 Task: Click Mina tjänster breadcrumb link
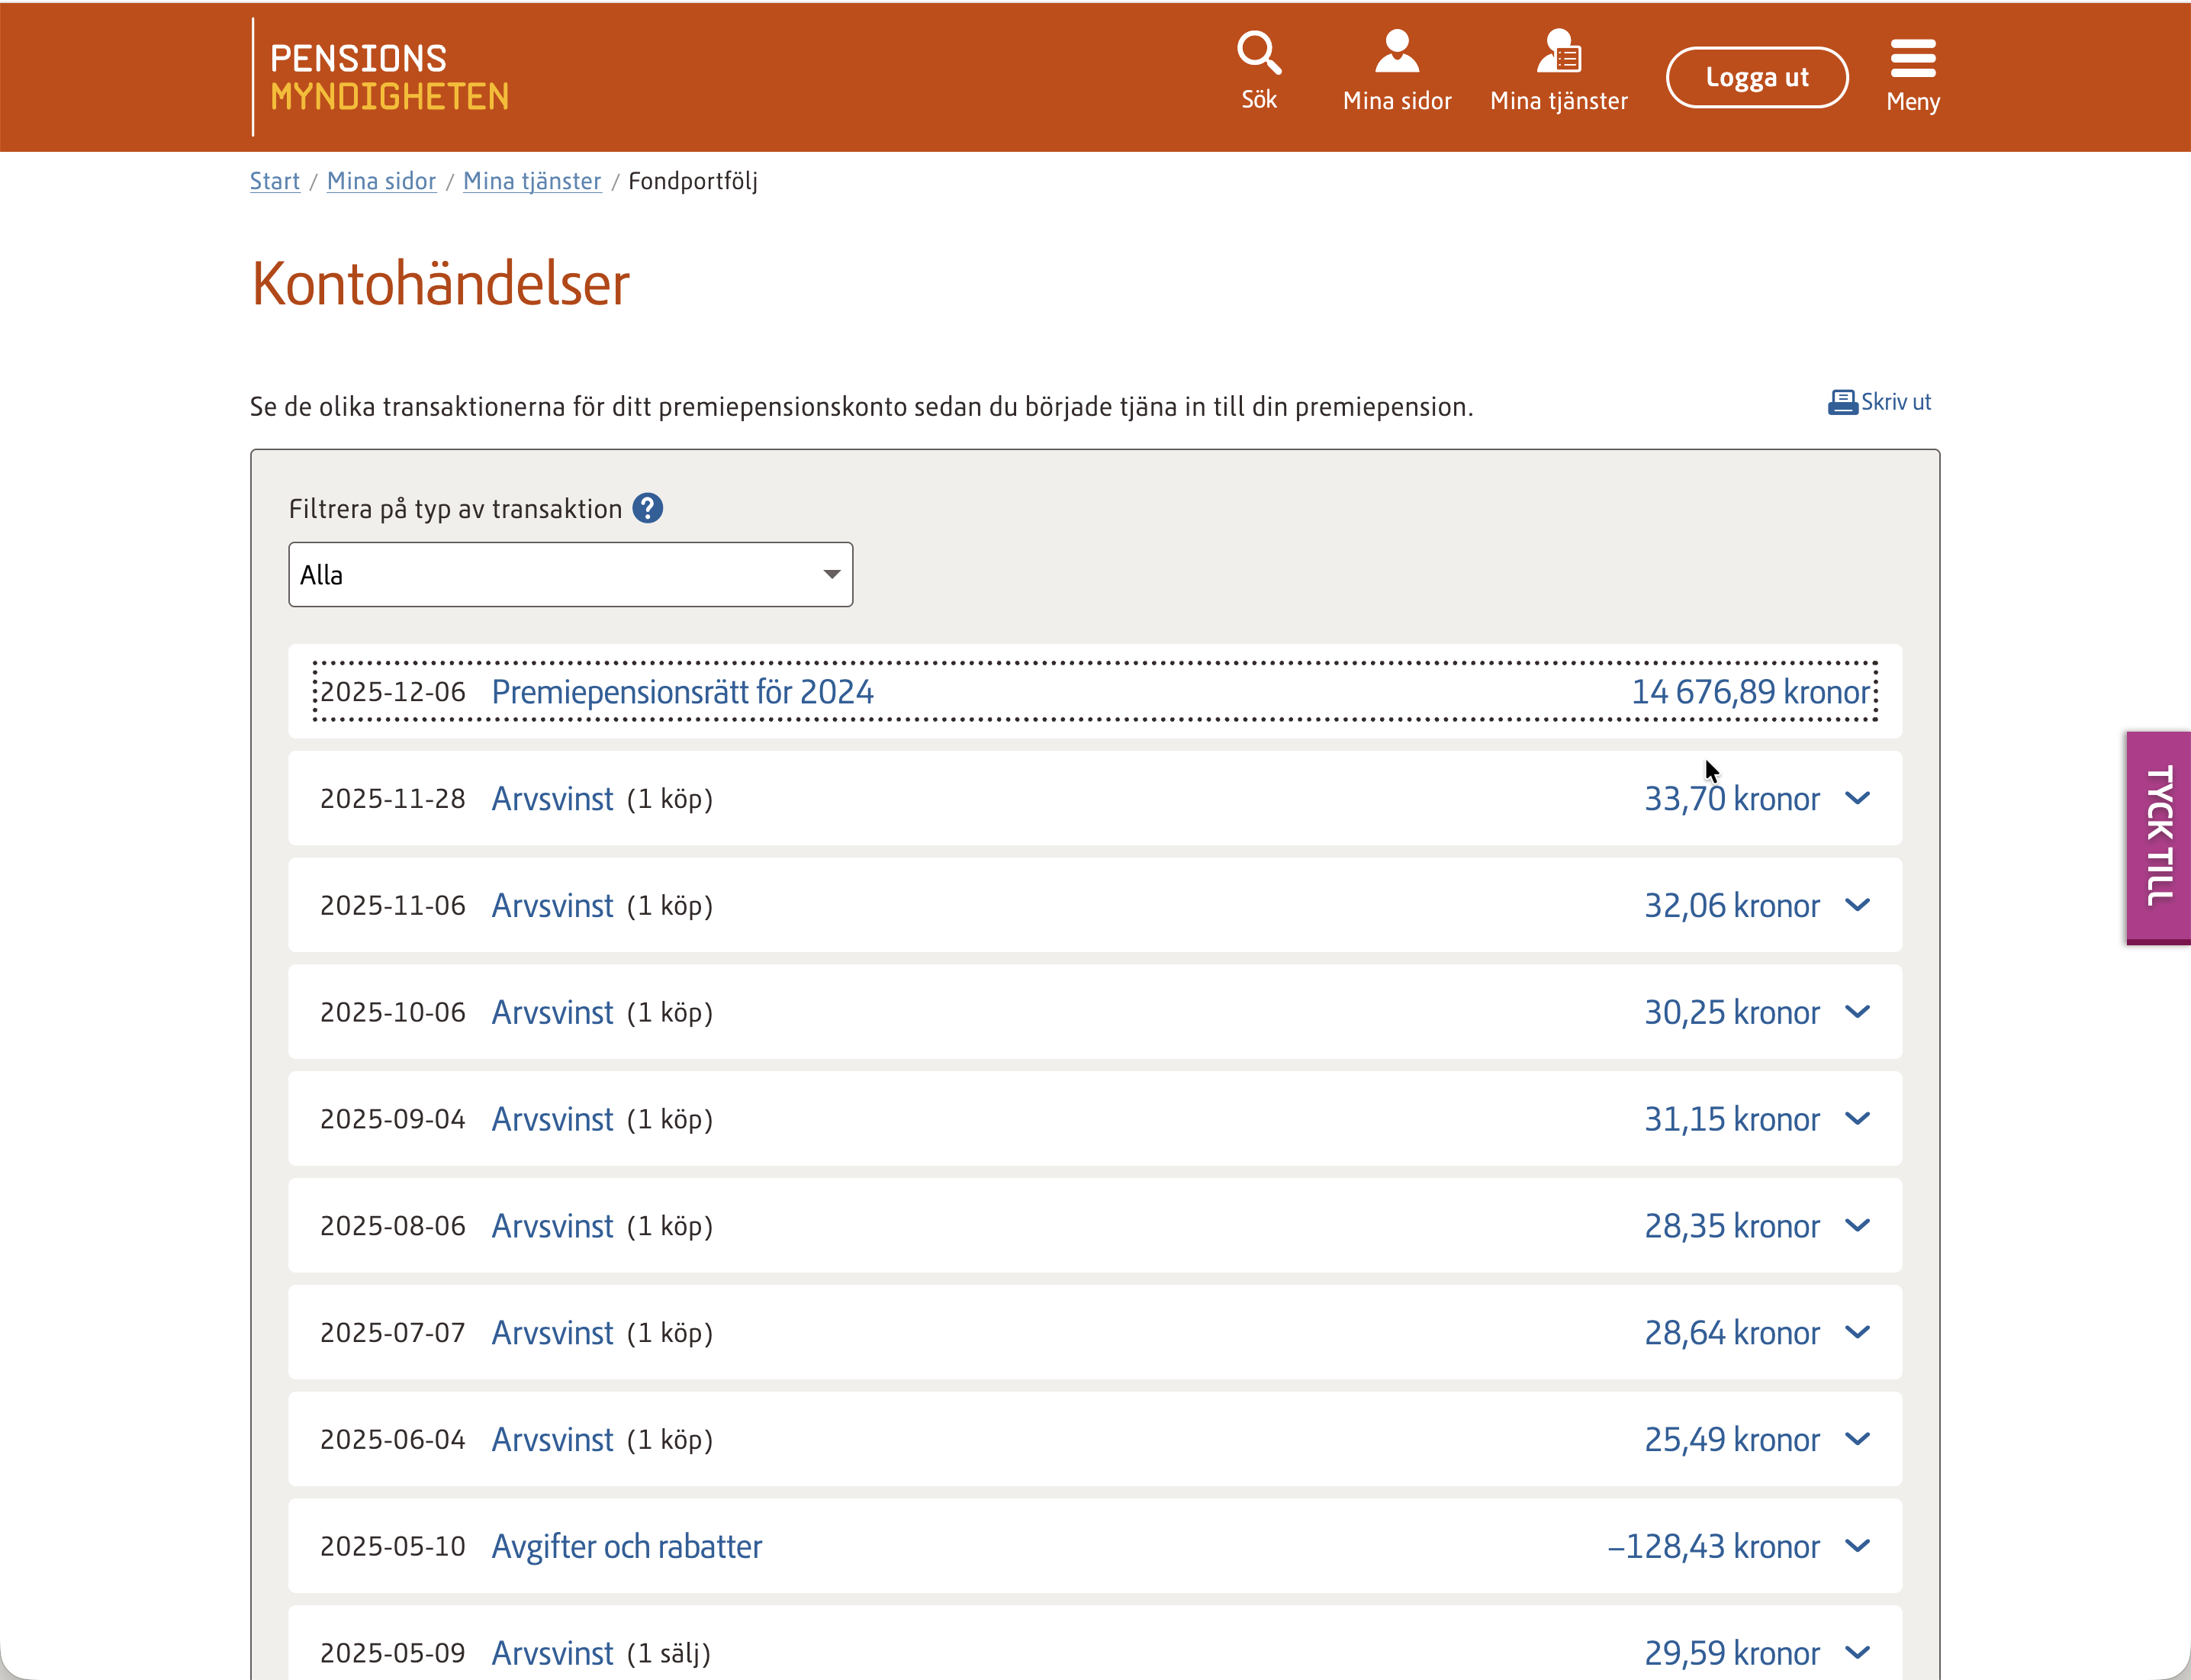pos(532,181)
